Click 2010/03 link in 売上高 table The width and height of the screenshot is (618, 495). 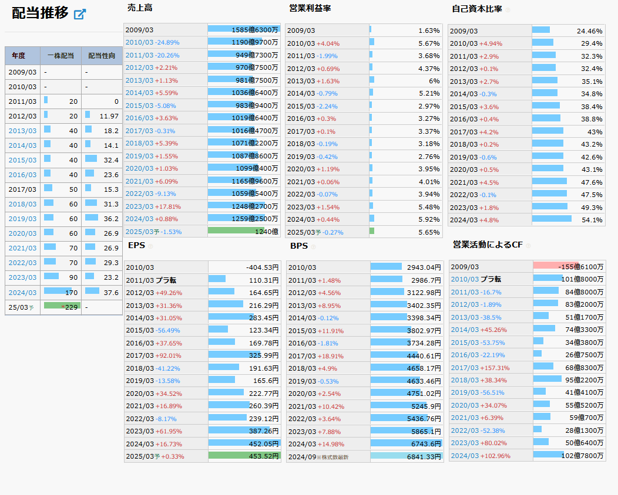139,43
